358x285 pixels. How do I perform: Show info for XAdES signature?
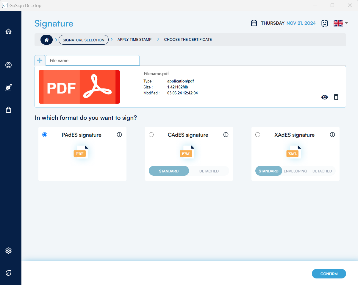332,135
